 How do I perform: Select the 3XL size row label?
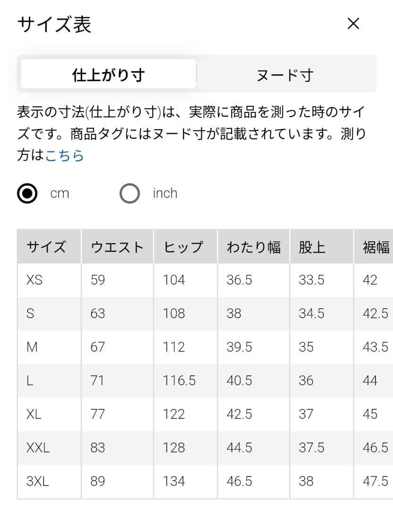click(x=38, y=481)
